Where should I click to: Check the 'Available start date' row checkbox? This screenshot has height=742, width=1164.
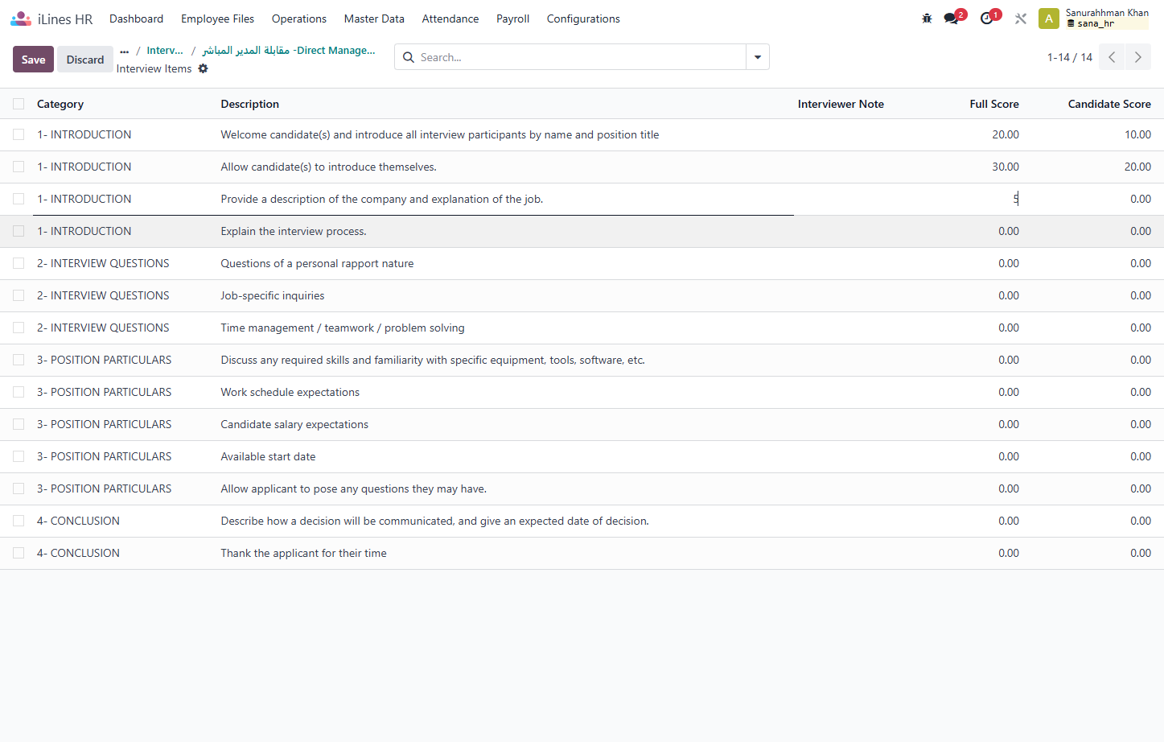19,456
